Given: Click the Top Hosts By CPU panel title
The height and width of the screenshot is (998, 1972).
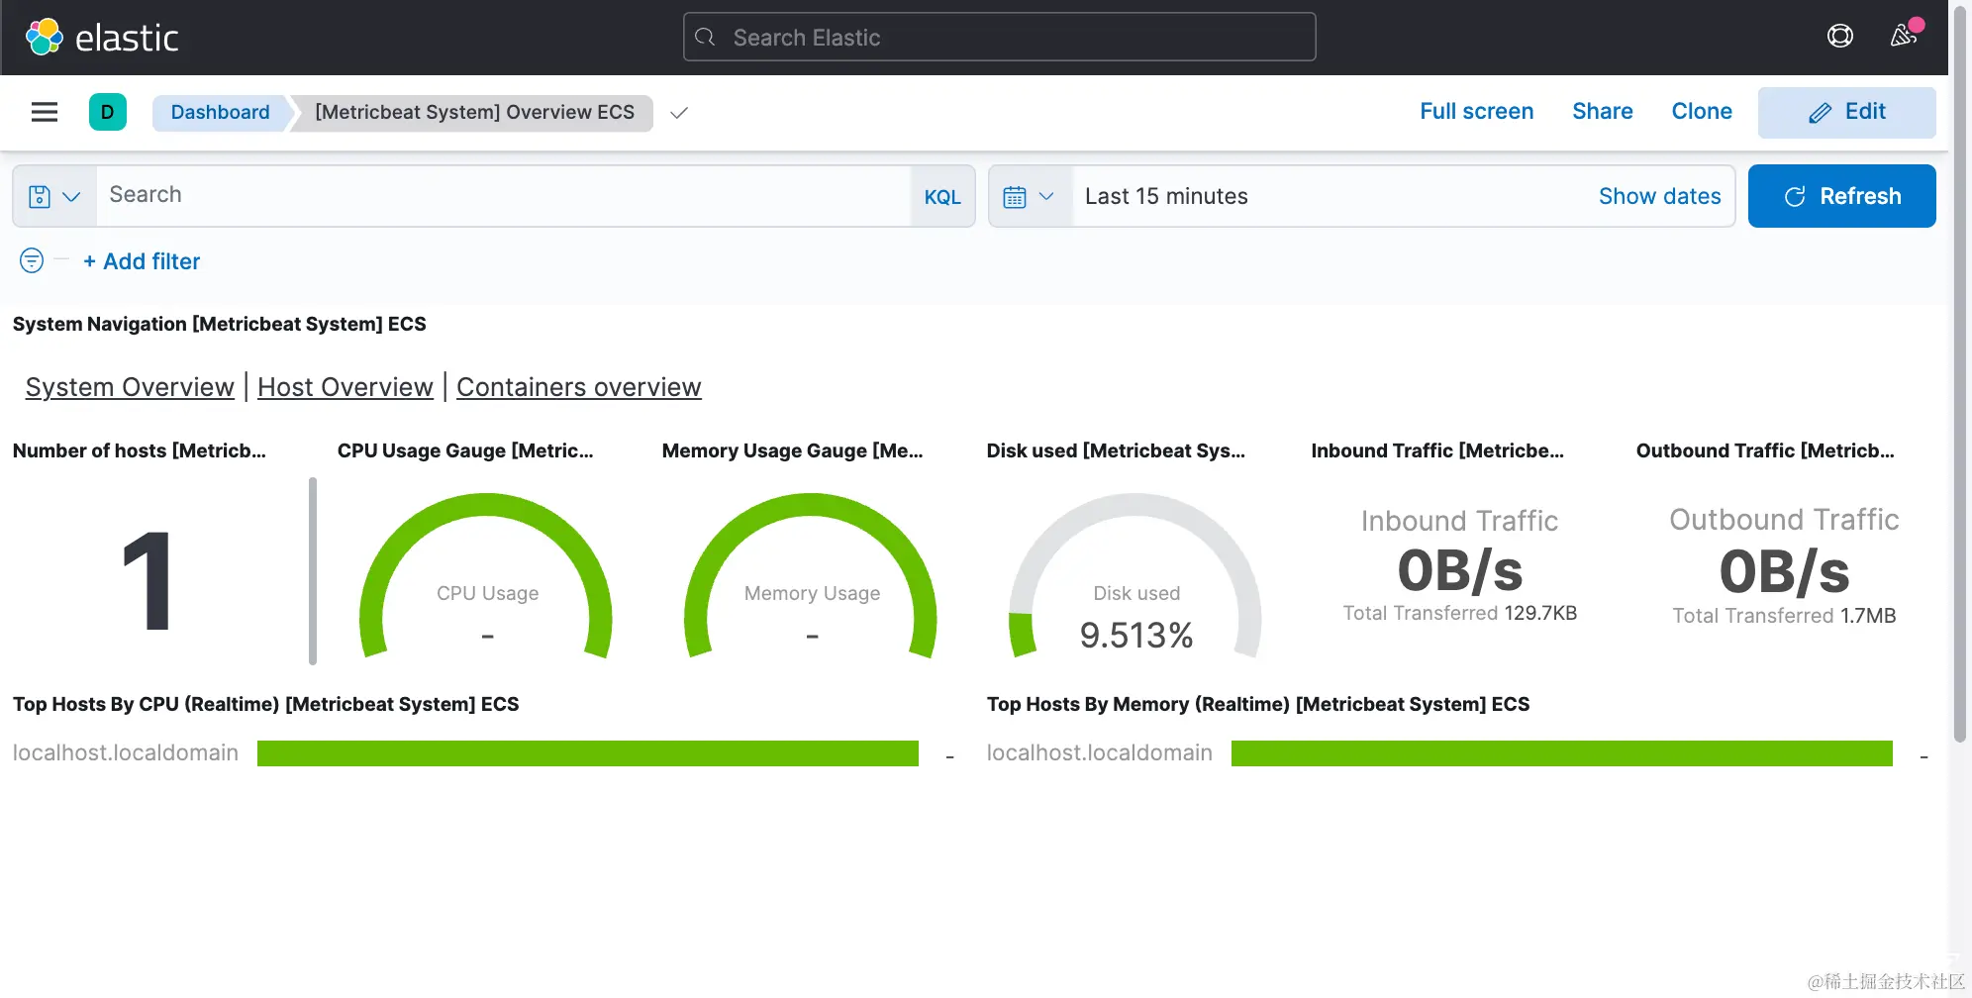Looking at the screenshot, I should pos(265,704).
